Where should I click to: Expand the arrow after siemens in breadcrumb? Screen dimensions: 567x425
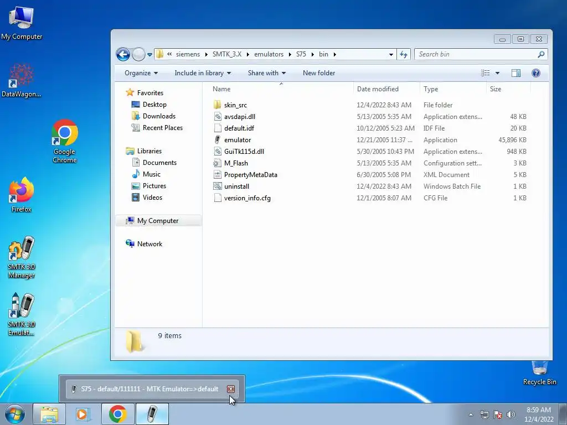206,54
